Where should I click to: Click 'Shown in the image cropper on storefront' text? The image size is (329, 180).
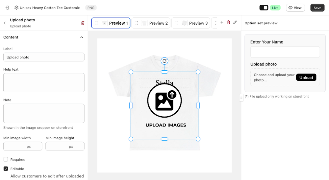pyautogui.click(x=38, y=128)
